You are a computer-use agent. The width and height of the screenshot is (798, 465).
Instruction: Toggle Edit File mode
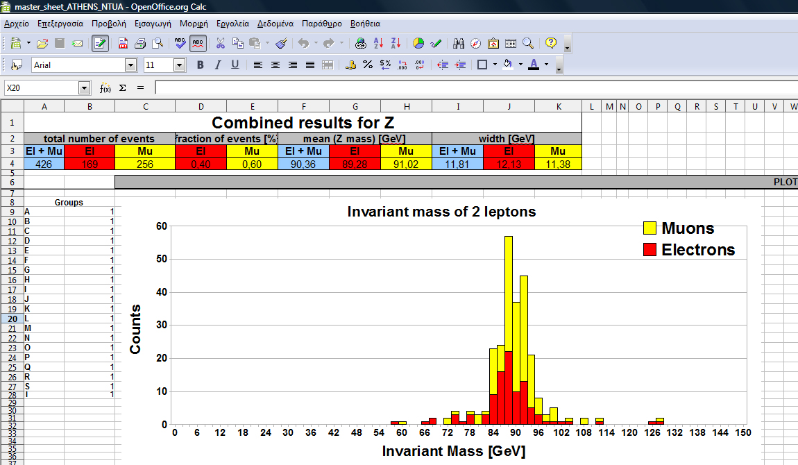coord(100,44)
